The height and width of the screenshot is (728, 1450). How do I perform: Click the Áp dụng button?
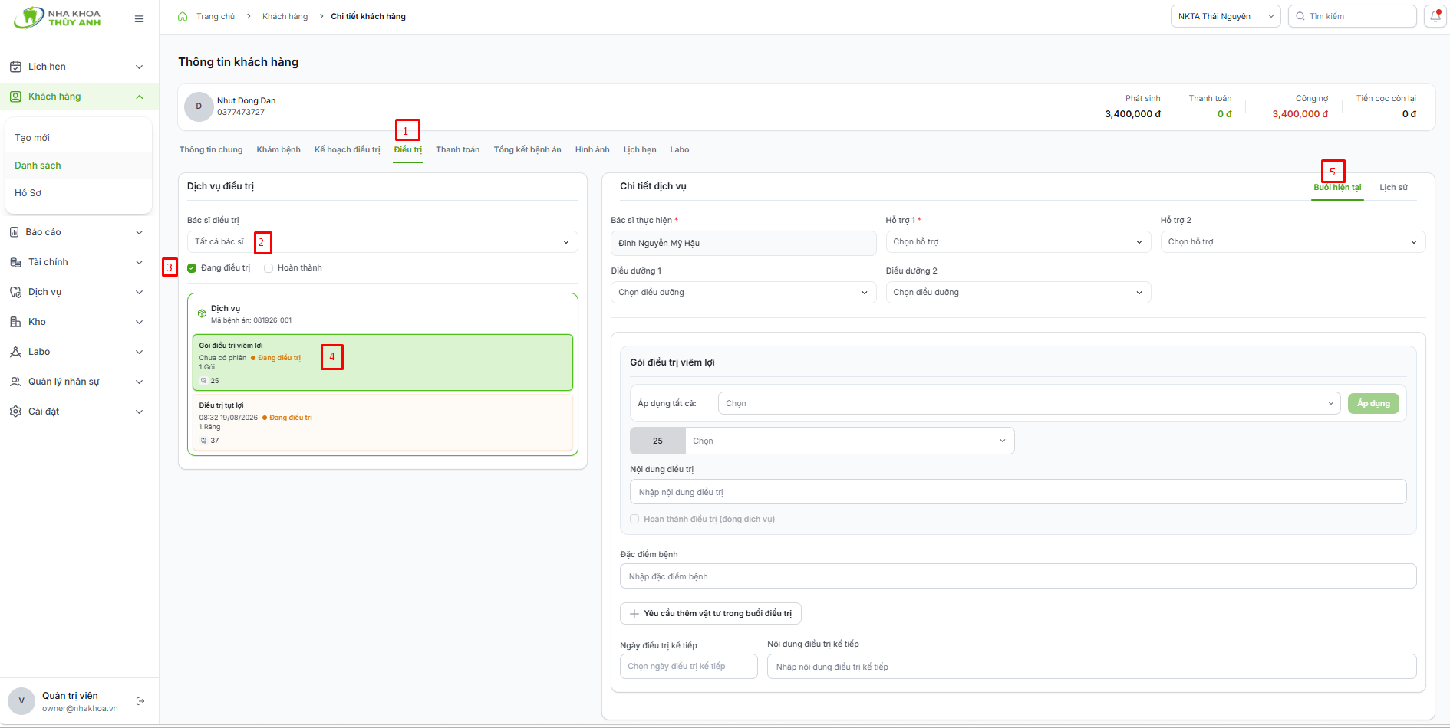pyautogui.click(x=1373, y=403)
